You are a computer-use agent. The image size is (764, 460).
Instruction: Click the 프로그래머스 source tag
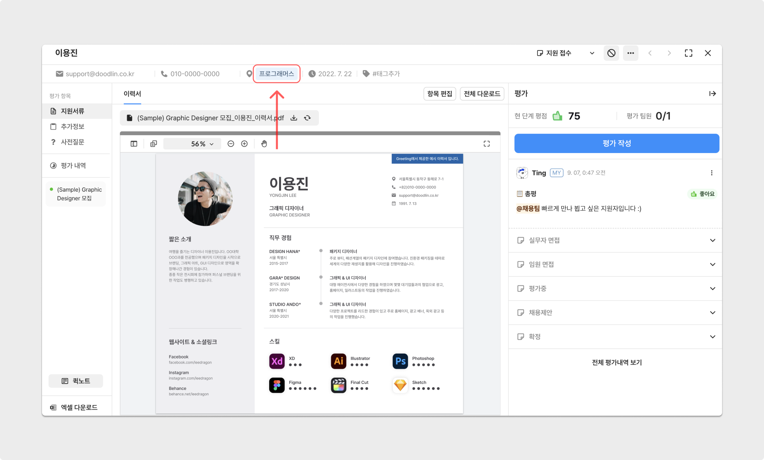[x=276, y=74]
